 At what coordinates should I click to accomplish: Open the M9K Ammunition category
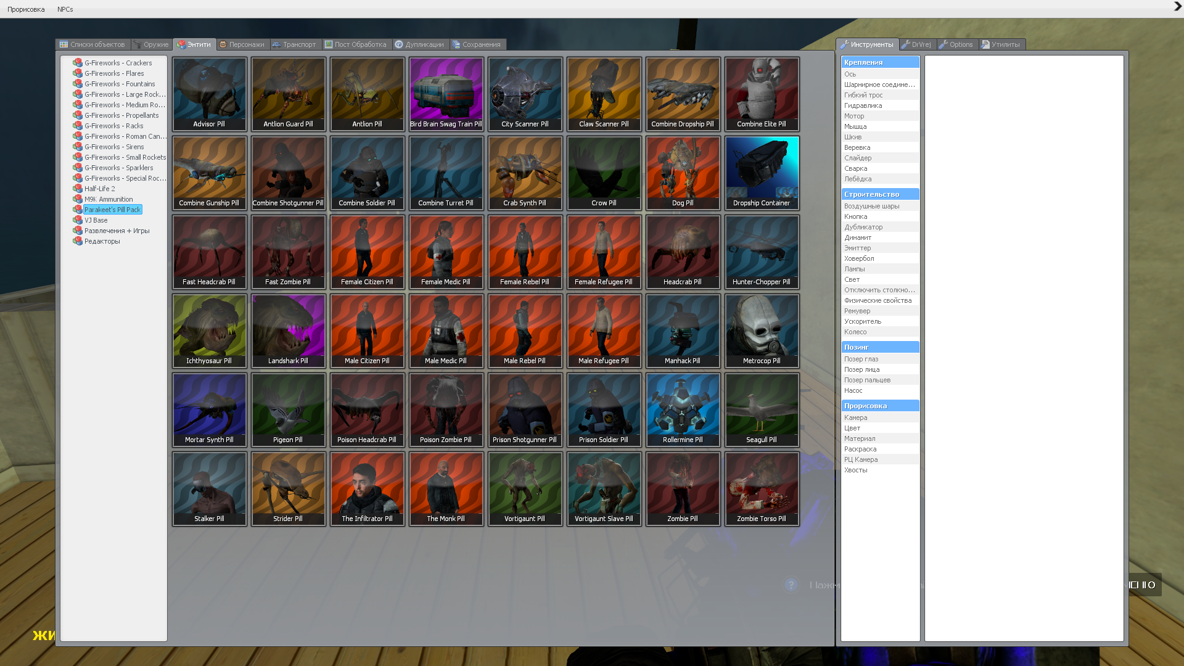tap(103, 199)
